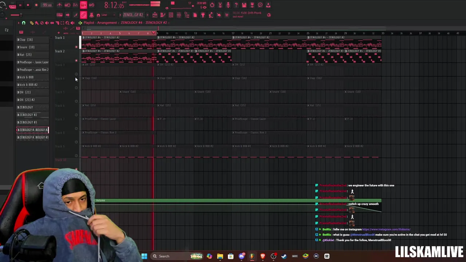Toggle playlist magnet snap icon
The height and width of the screenshot is (262, 466).
click(x=23, y=23)
